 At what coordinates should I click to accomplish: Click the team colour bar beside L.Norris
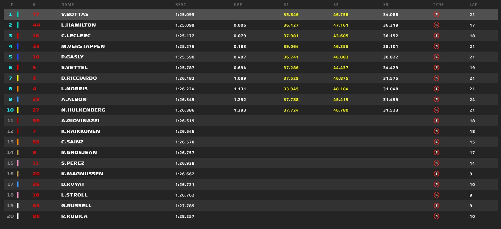[18, 89]
